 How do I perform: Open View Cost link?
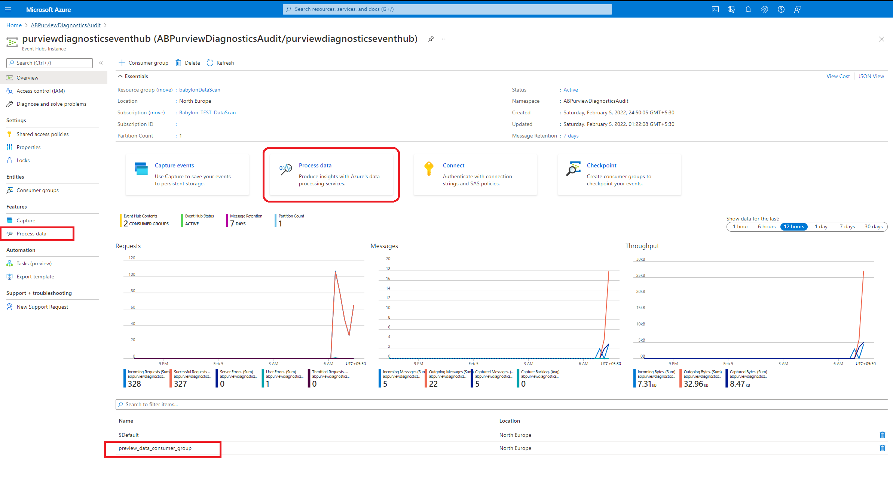(838, 76)
